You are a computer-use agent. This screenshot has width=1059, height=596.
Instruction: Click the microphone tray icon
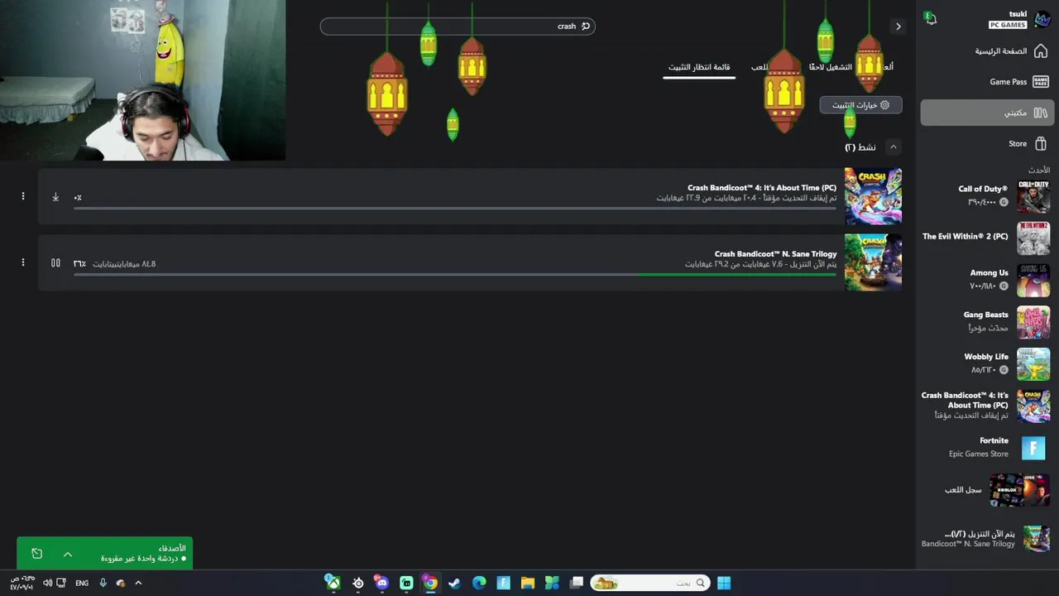click(103, 583)
